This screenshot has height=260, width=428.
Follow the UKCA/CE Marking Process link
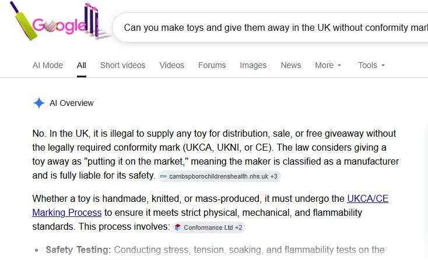[210, 205]
